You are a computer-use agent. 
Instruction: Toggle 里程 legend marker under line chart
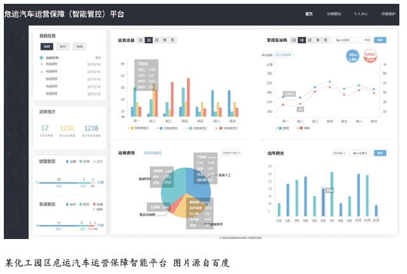click(x=282, y=128)
